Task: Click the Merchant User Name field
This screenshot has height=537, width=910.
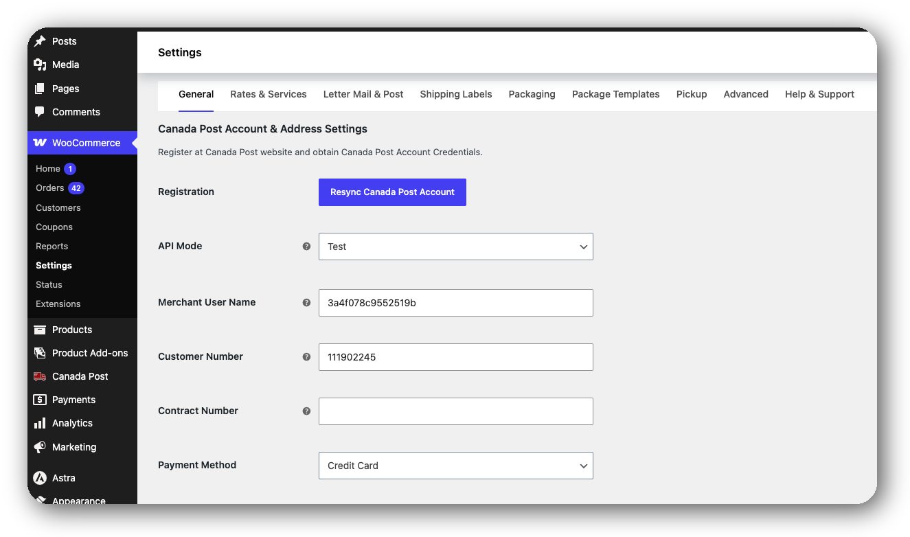Action: point(456,303)
